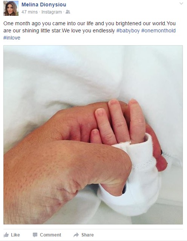The height and width of the screenshot is (241, 187).
Task: Click the thumbs-up Like icon
Action: coord(6,235)
